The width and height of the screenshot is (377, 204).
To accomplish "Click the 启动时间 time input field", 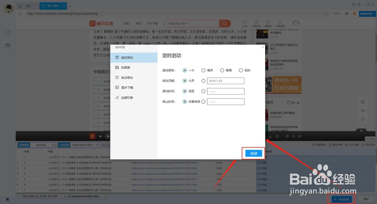I will coord(226,91).
